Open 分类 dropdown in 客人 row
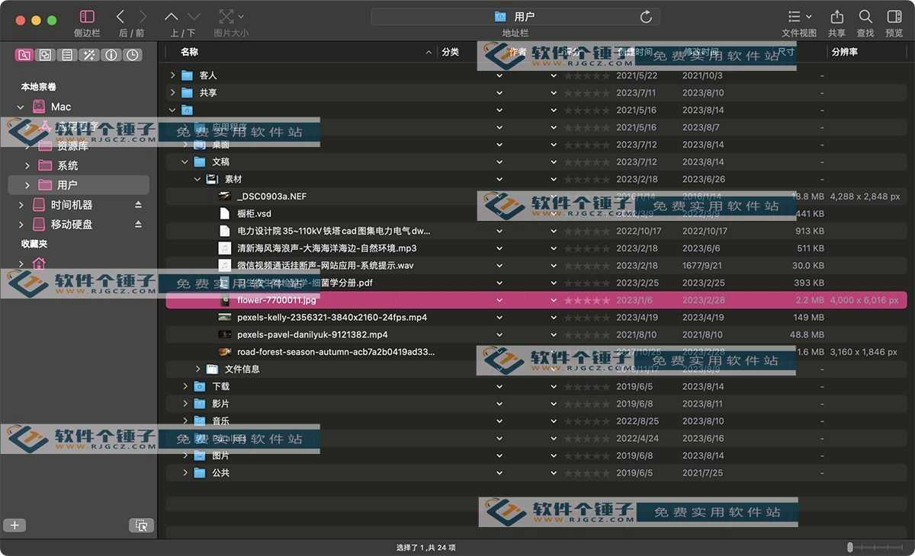The height and width of the screenshot is (556, 915). pos(499,75)
